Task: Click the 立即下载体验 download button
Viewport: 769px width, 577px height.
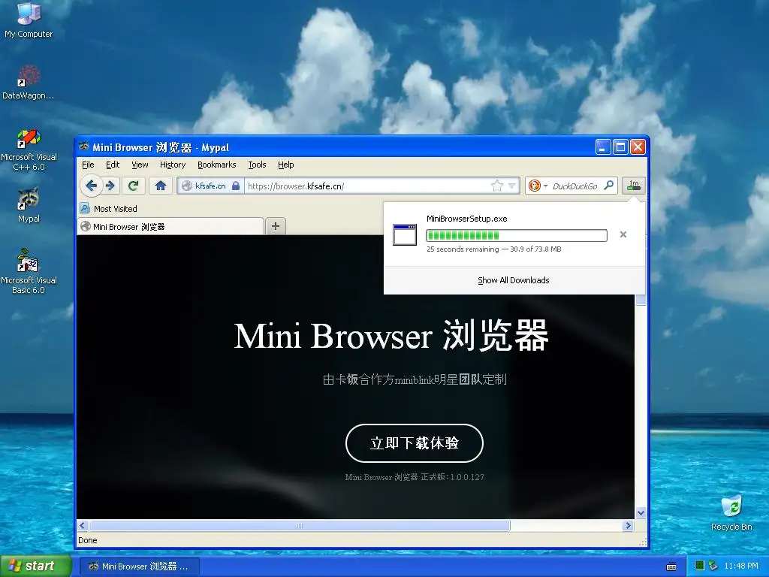Action: click(415, 443)
